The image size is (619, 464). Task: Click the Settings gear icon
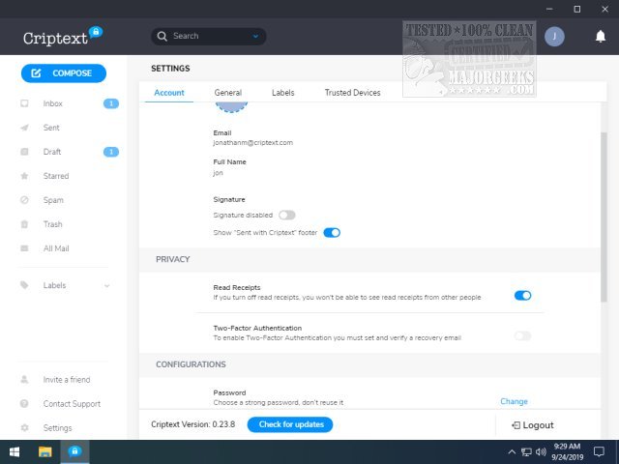24,427
